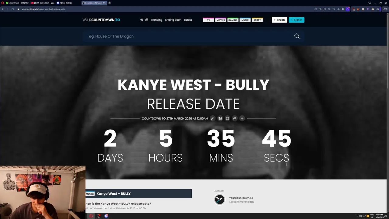Open the Ending Soon page
The image size is (389, 219).
coord(173,20)
